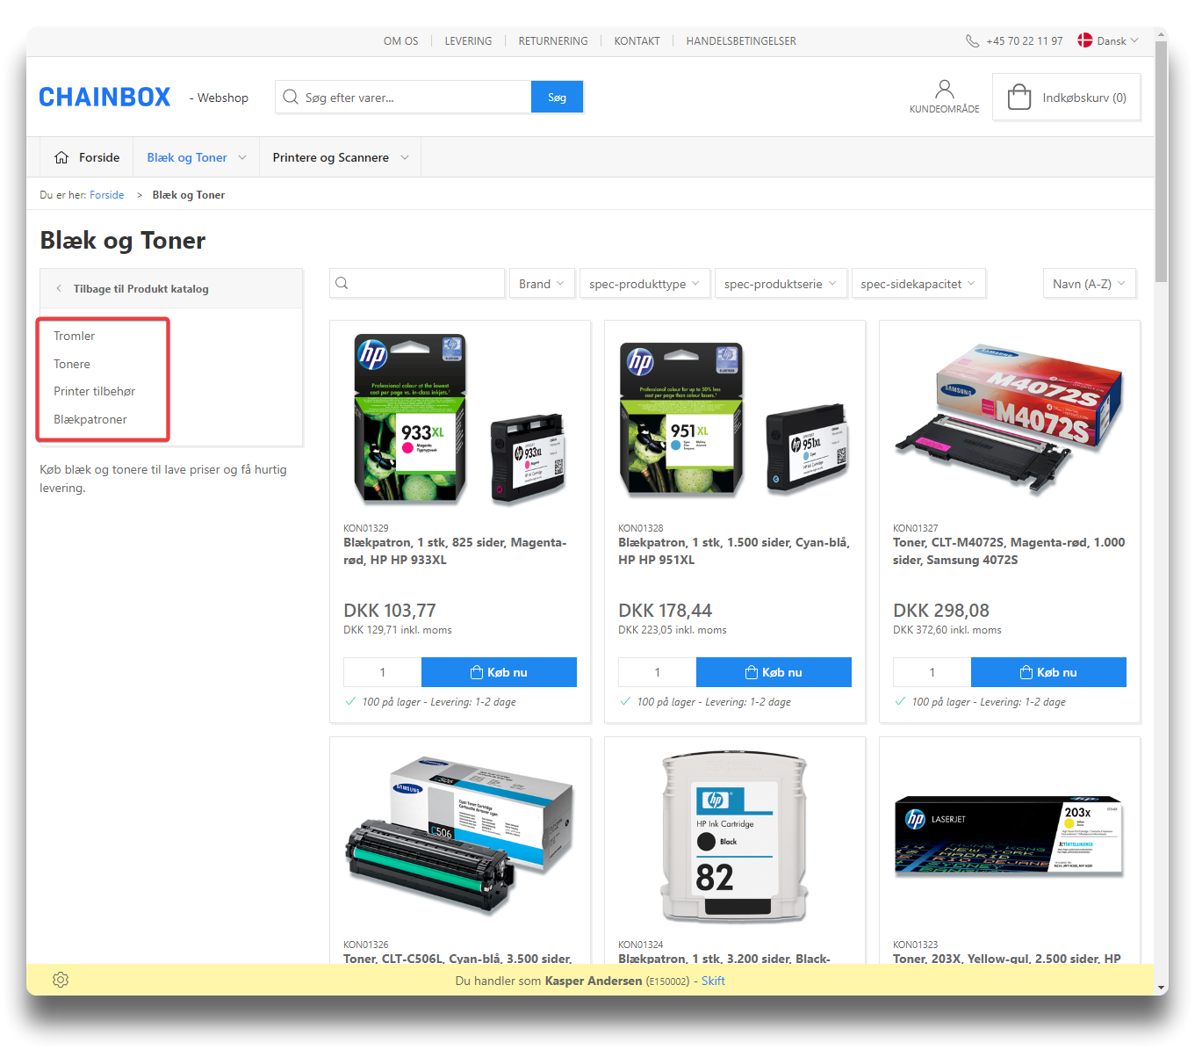
Task: Open the shopping cart Indkøbskurv icon
Action: [x=1019, y=97]
